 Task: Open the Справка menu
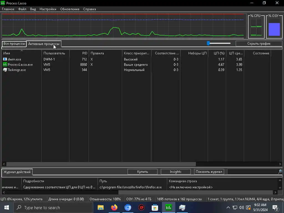click(x=90, y=9)
